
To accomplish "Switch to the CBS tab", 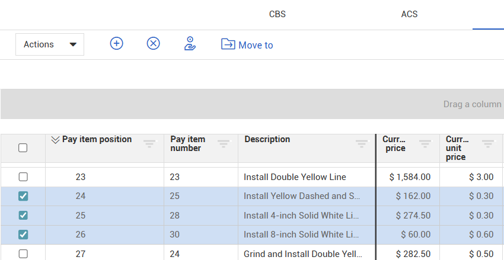I will [x=277, y=14].
